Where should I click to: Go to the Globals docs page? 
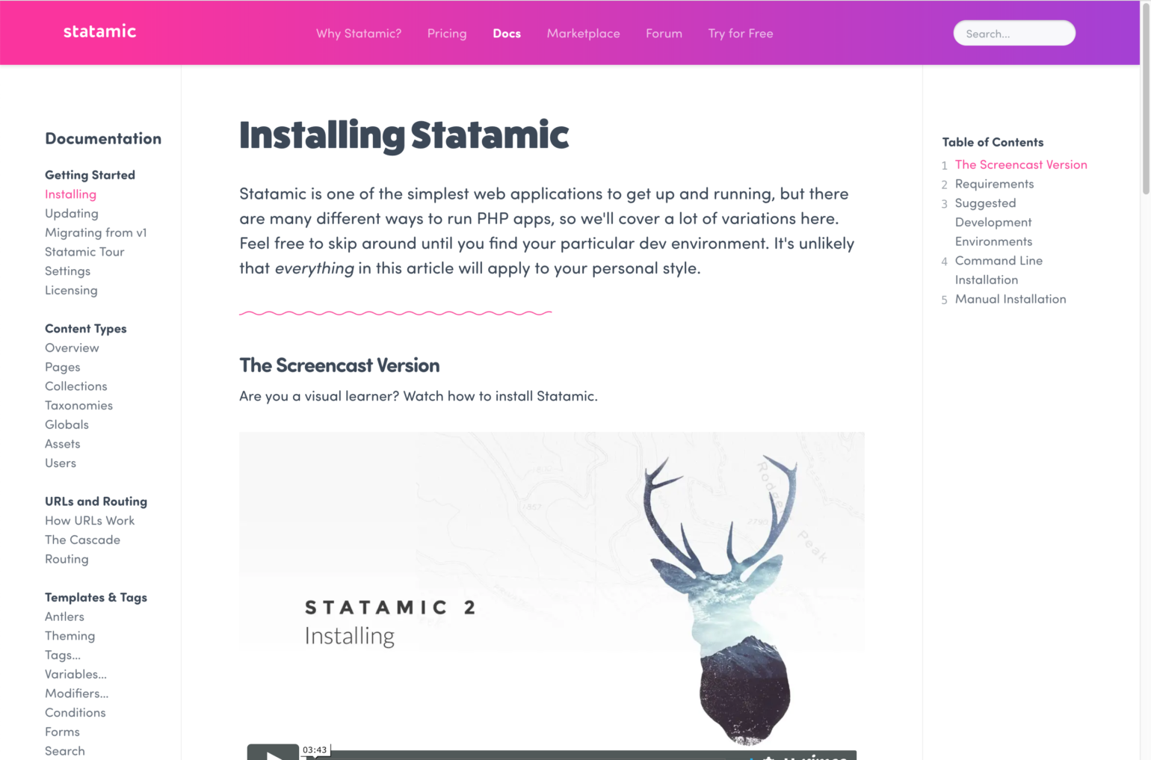click(x=67, y=424)
